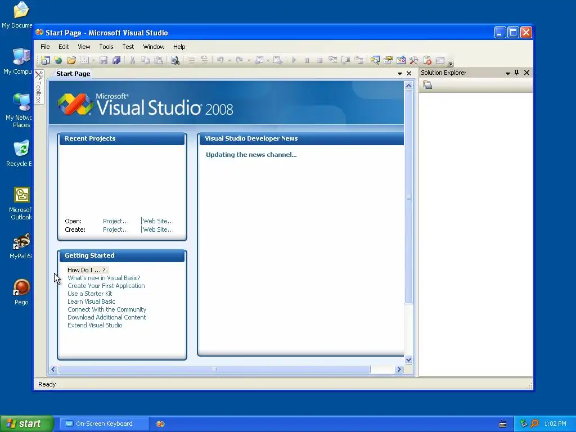Click Create Project... link
The image size is (576, 432).
(x=116, y=229)
